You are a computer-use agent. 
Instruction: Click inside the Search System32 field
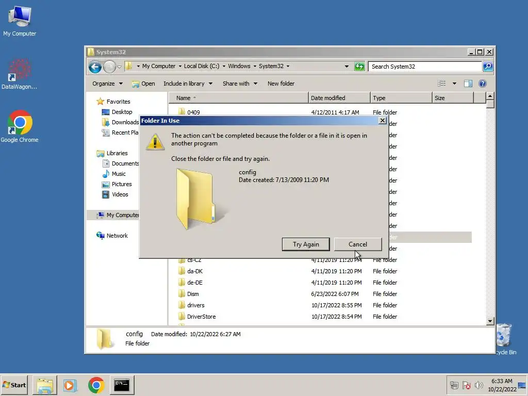[x=425, y=67]
